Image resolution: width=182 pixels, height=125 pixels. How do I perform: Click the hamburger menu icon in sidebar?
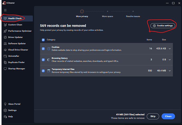(5, 10)
